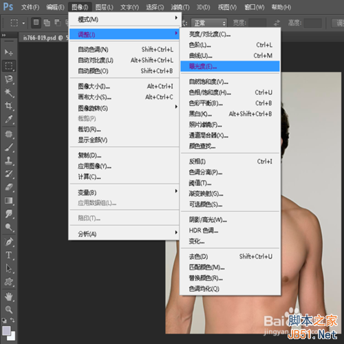The height and width of the screenshot is (344, 344).
Task: Select the Eraser tool
Action: pos(9,187)
